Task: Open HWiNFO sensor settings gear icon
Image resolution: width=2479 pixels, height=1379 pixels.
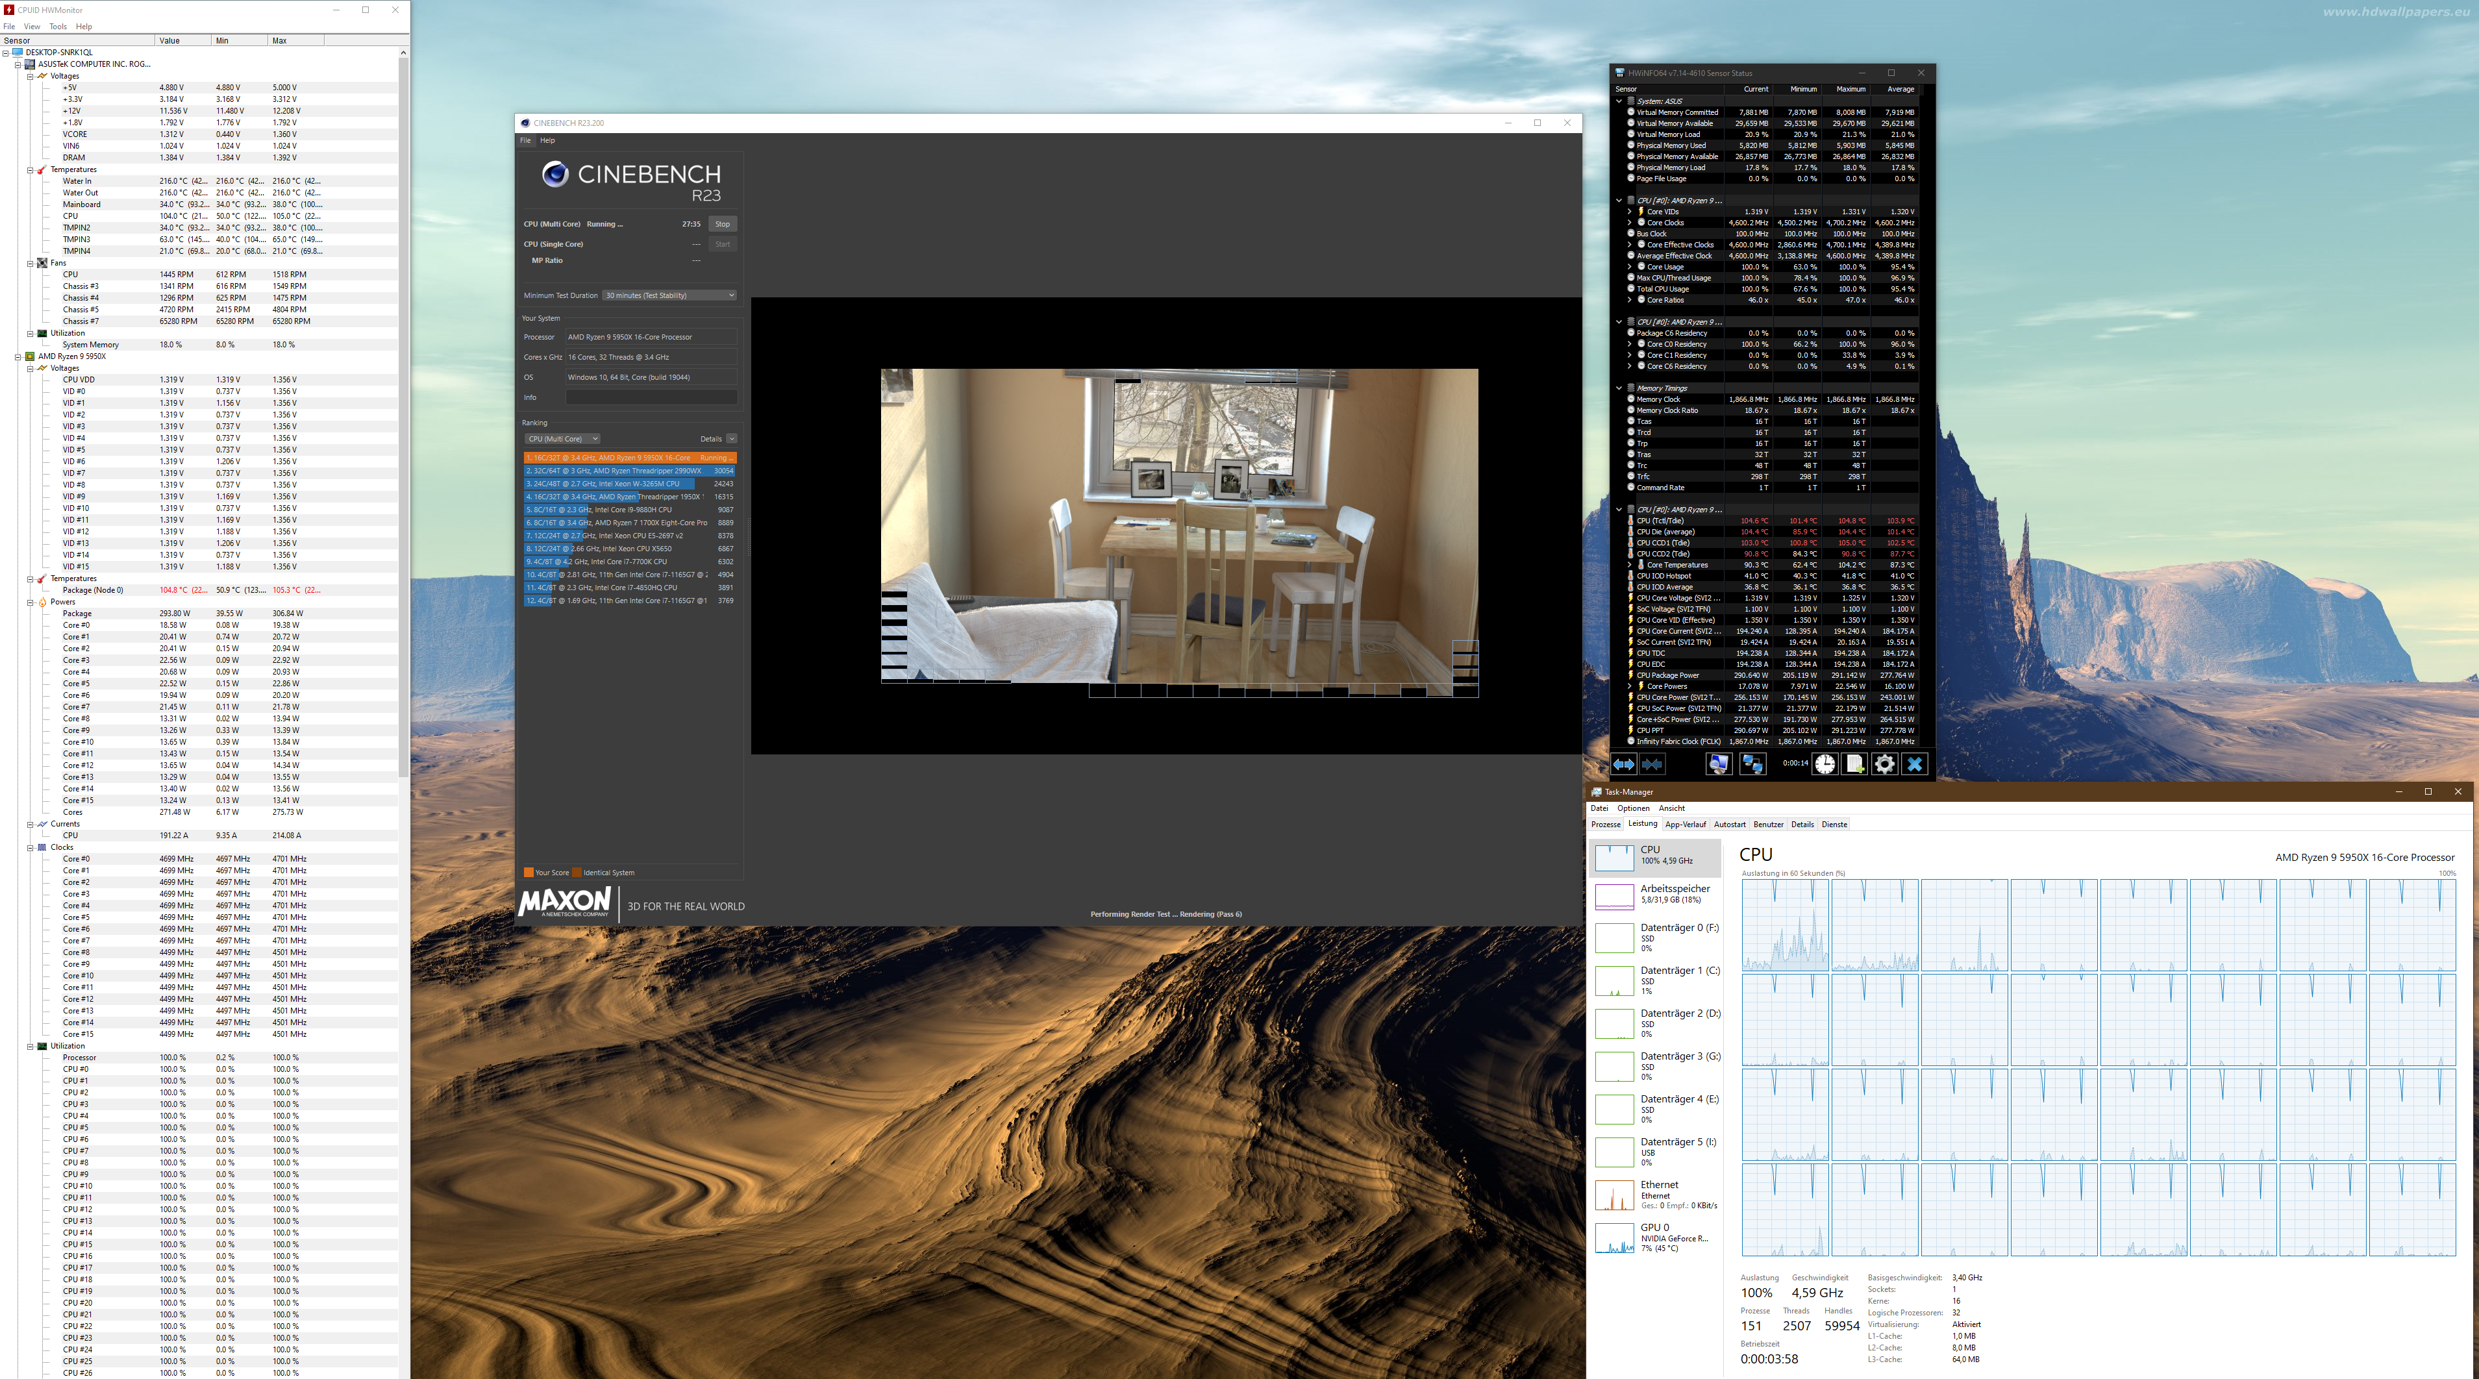Action: tap(1884, 764)
